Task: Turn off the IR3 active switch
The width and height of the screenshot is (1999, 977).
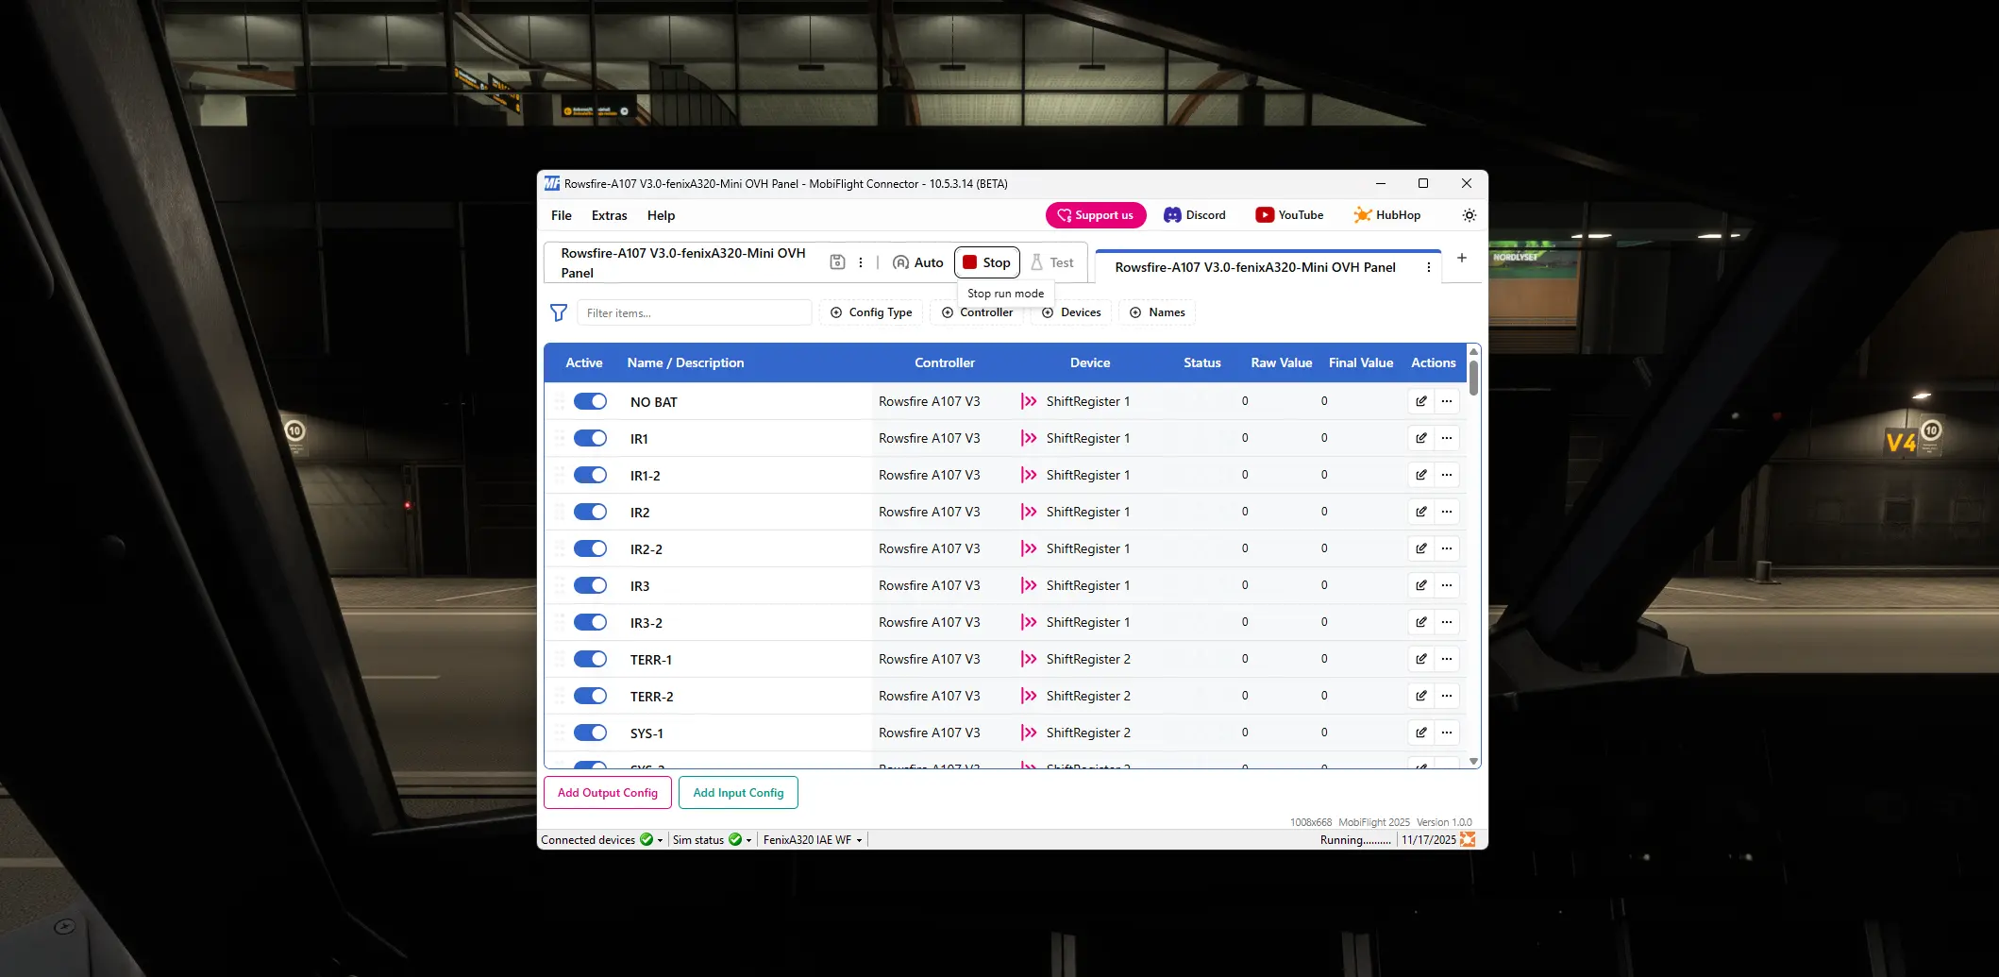Action: (x=590, y=585)
